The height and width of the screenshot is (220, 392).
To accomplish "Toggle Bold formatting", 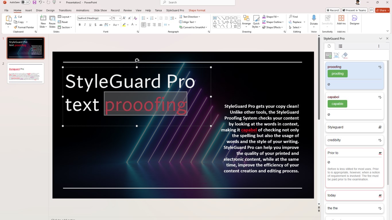I will coord(80,25).
